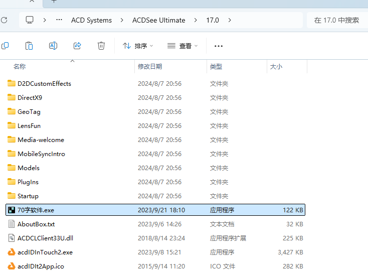The width and height of the screenshot is (368, 272).
Task: Click the Startup folder icon
Action: [11, 196]
